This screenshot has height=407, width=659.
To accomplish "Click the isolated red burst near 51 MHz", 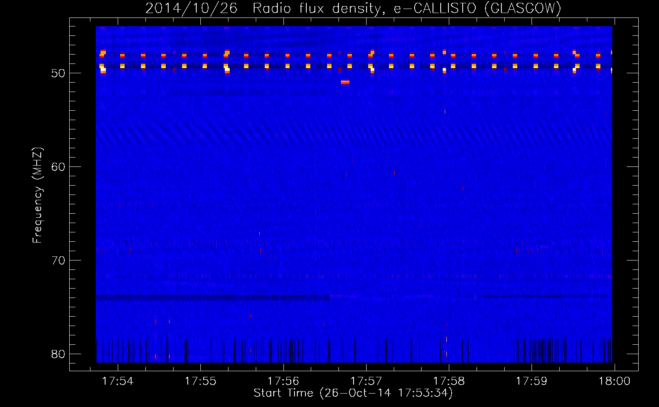I will pyautogui.click(x=345, y=82).
